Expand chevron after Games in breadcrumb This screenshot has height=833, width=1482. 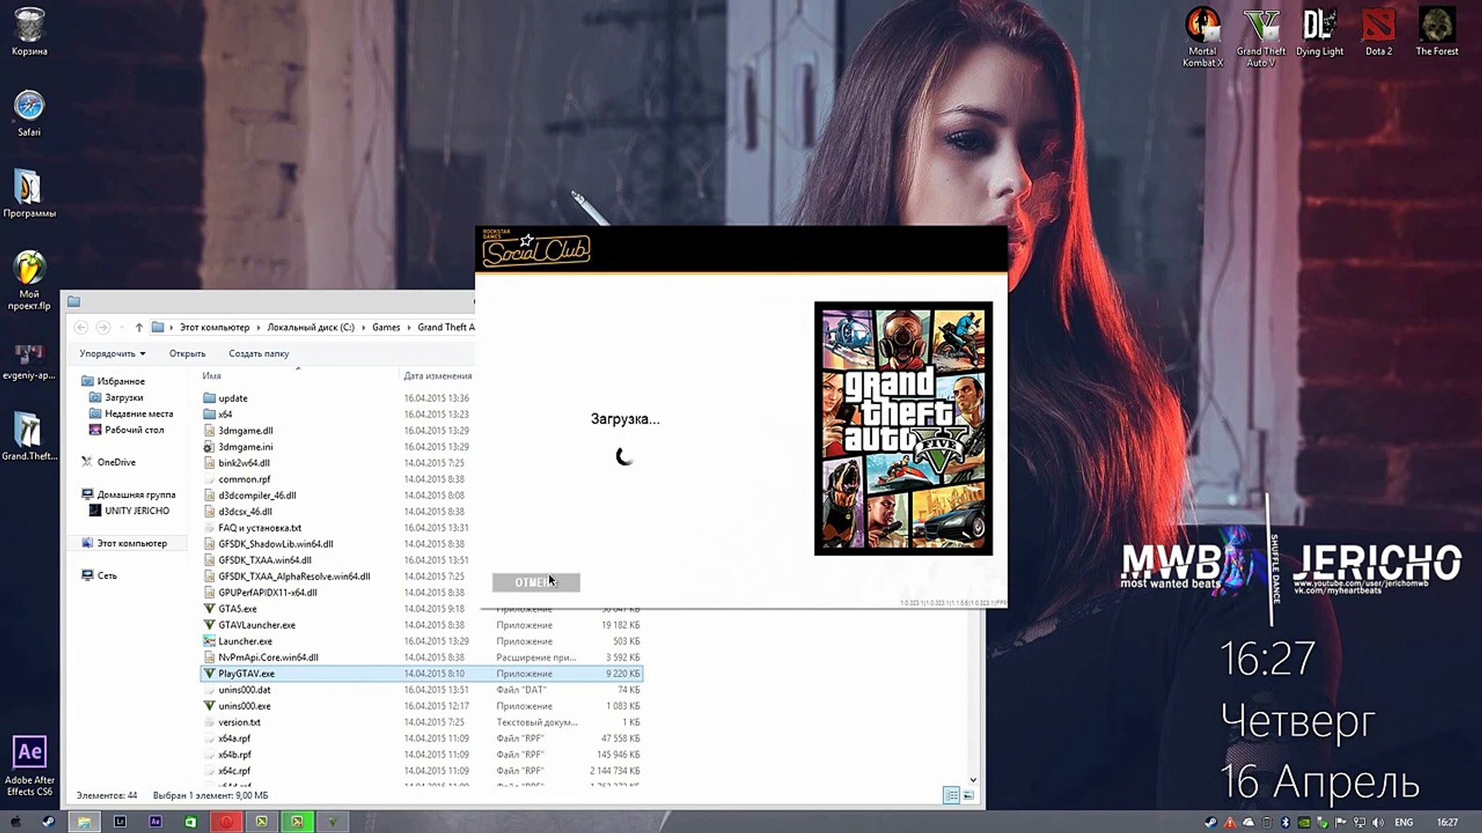(x=409, y=328)
